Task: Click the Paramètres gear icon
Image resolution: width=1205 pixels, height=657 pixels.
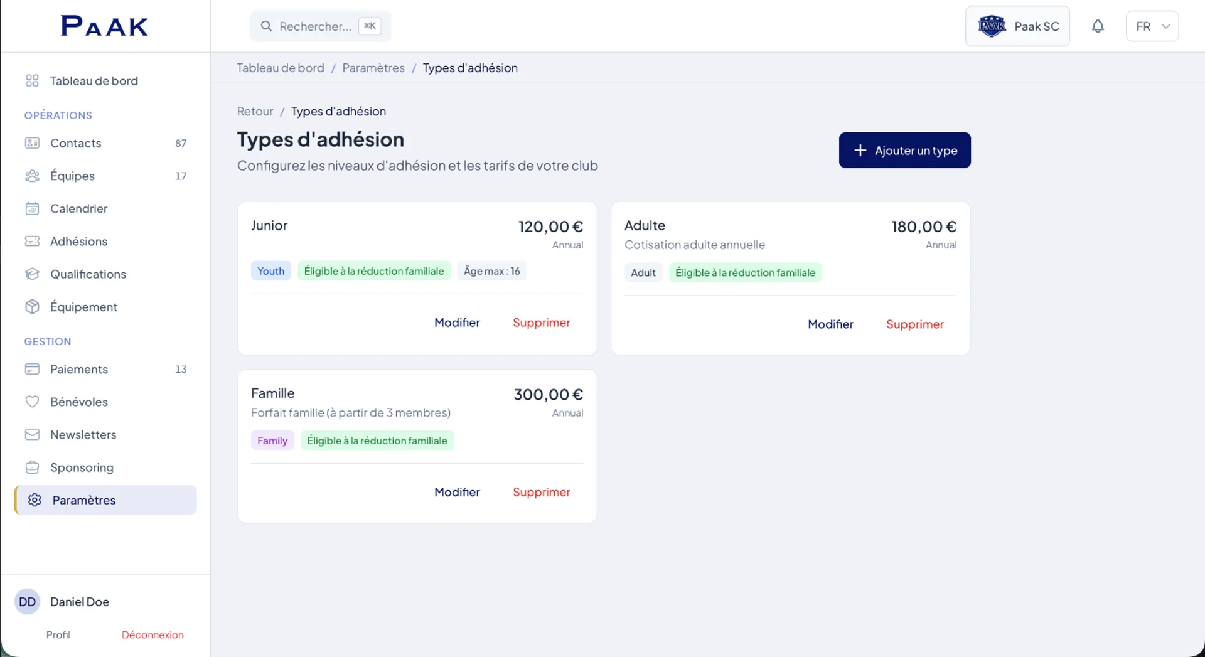Action: click(35, 499)
